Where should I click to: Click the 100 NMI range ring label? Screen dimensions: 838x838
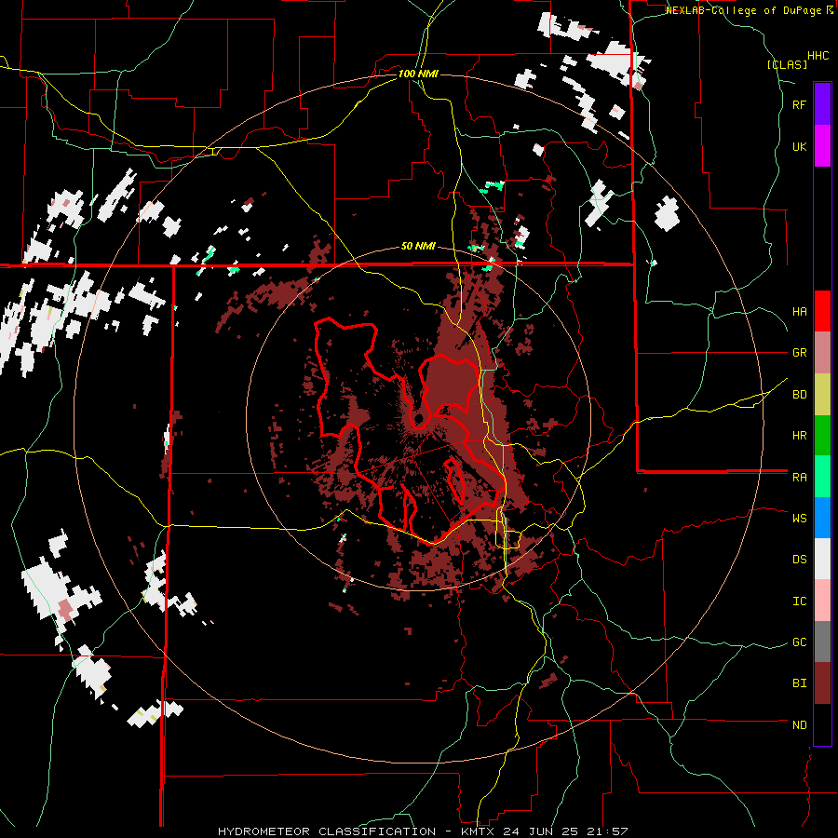pyautogui.click(x=418, y=74)
